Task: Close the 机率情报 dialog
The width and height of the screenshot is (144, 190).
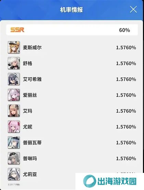Action: (x=133, y=9)
